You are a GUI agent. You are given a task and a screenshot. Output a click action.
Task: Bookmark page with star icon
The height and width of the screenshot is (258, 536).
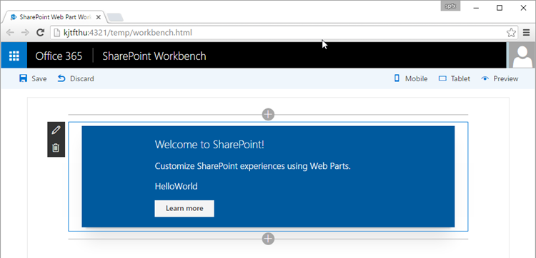point(511,33)
